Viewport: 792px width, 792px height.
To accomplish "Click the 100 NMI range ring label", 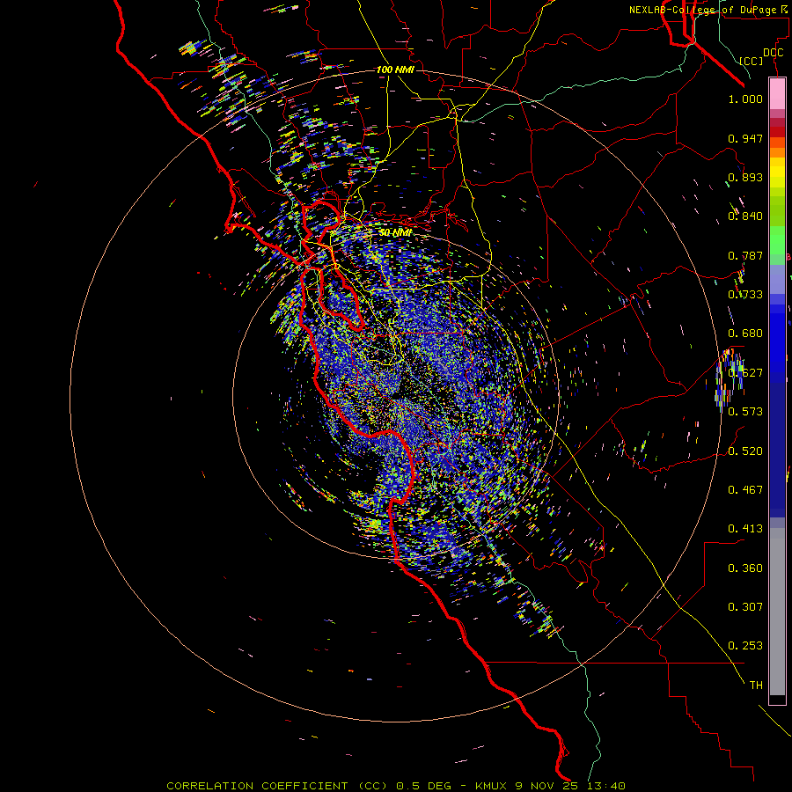I will [x=395, y=70].
